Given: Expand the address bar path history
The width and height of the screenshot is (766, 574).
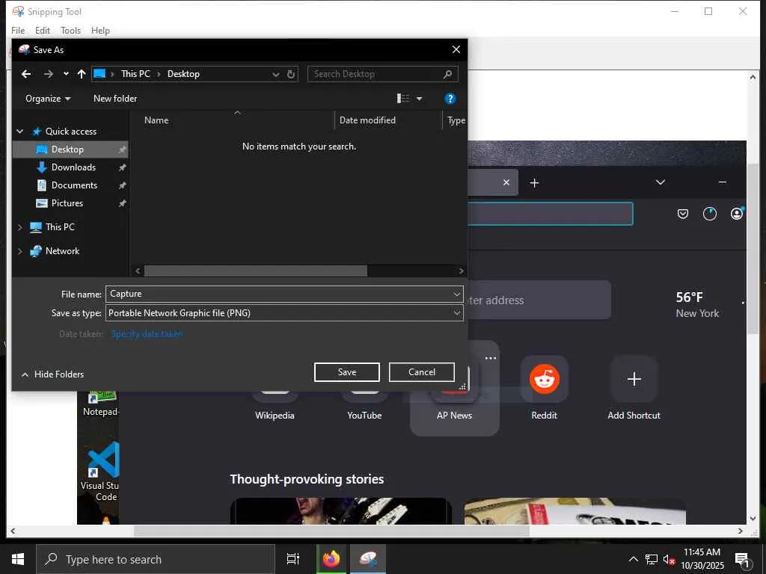Looking at the screenshot, I should click(275, 74).
